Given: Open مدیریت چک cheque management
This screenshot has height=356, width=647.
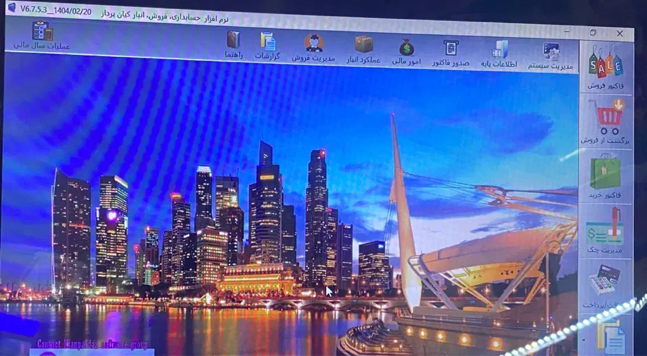Looking at the screenshot, I should [x=604, y=231].
